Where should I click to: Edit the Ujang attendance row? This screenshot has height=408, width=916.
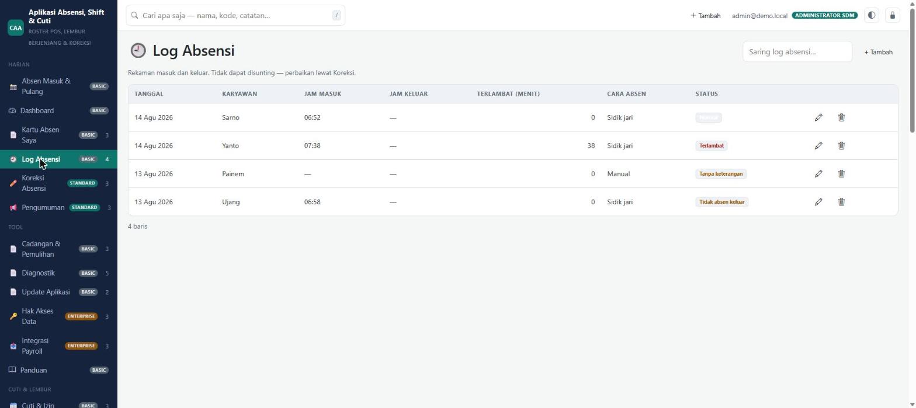point(818,202)
